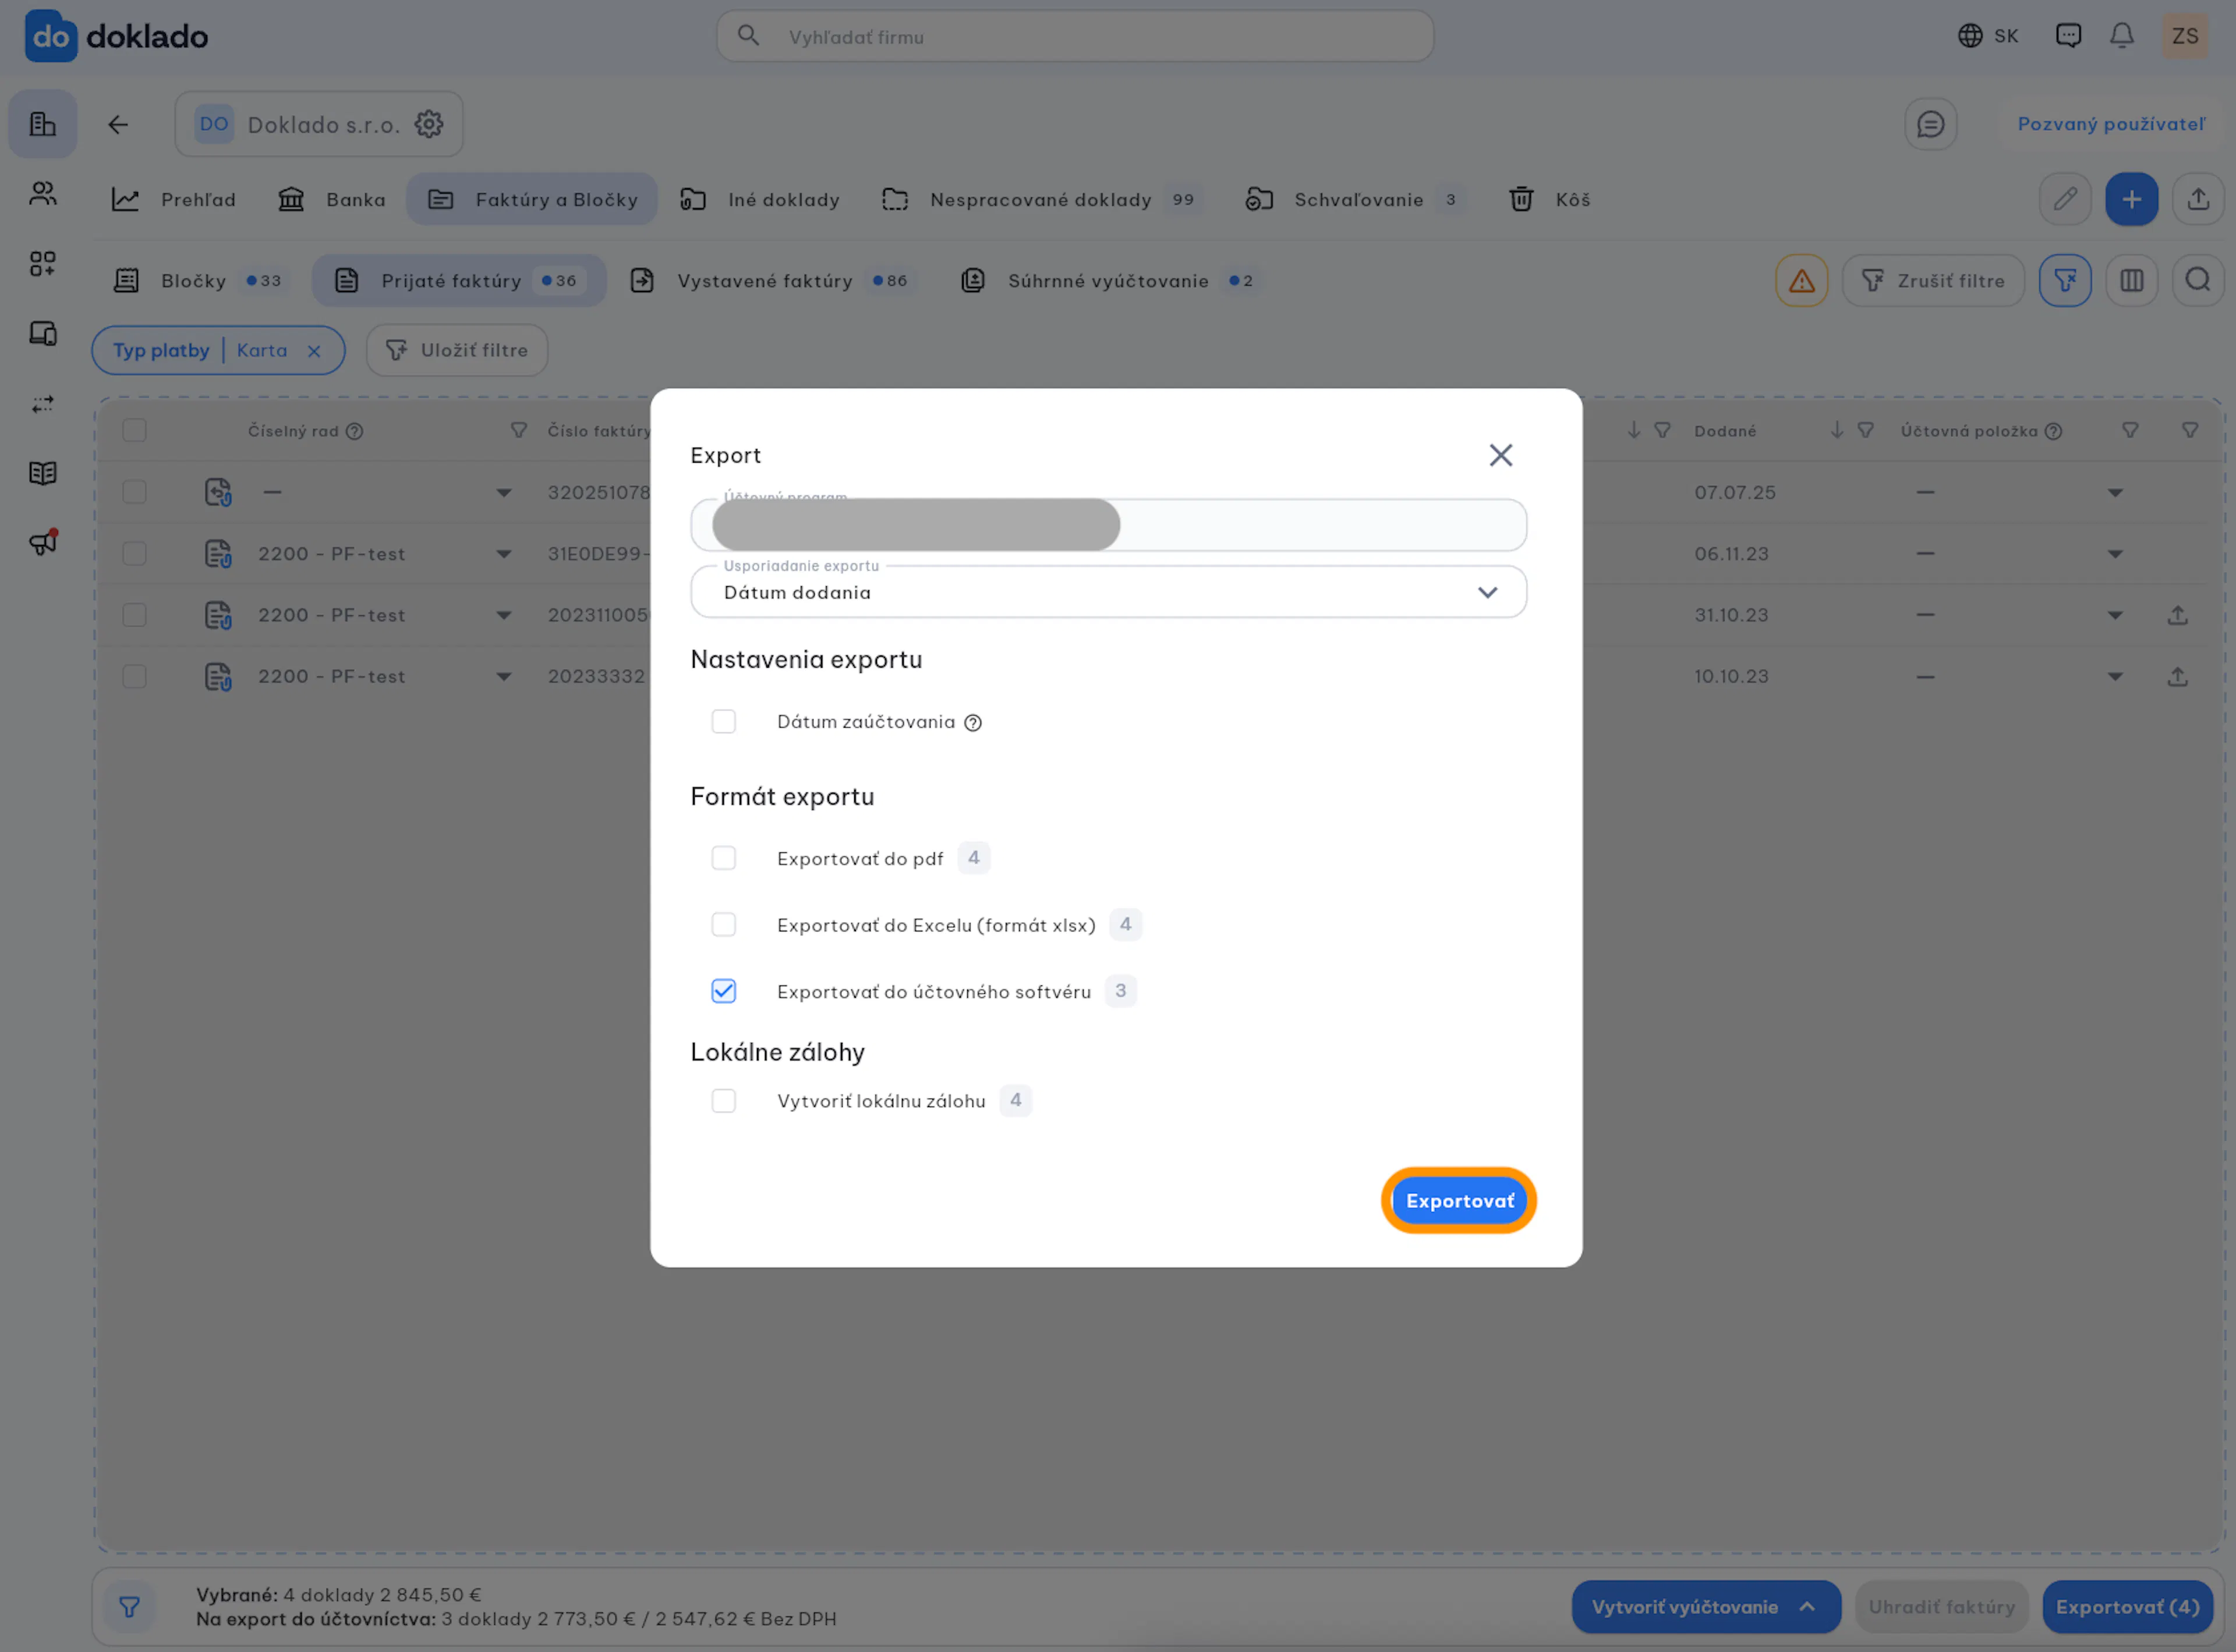This screenshot has width=2236, height=1652.
Task: Open companies building icon in sidebar
Action: [42, 124]
